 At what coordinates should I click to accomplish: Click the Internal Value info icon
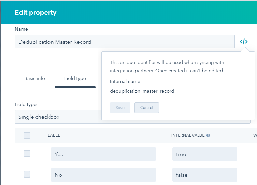point(208,135)
